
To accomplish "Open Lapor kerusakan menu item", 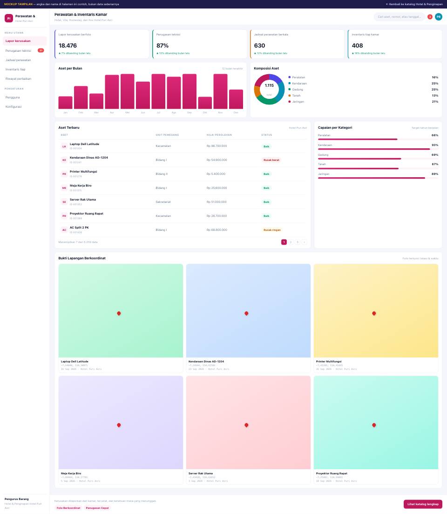I will click(25, 41).
